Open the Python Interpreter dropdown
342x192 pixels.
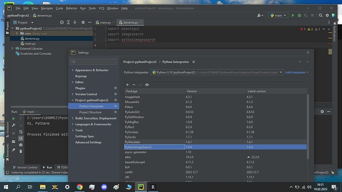(x=217, y=72)
